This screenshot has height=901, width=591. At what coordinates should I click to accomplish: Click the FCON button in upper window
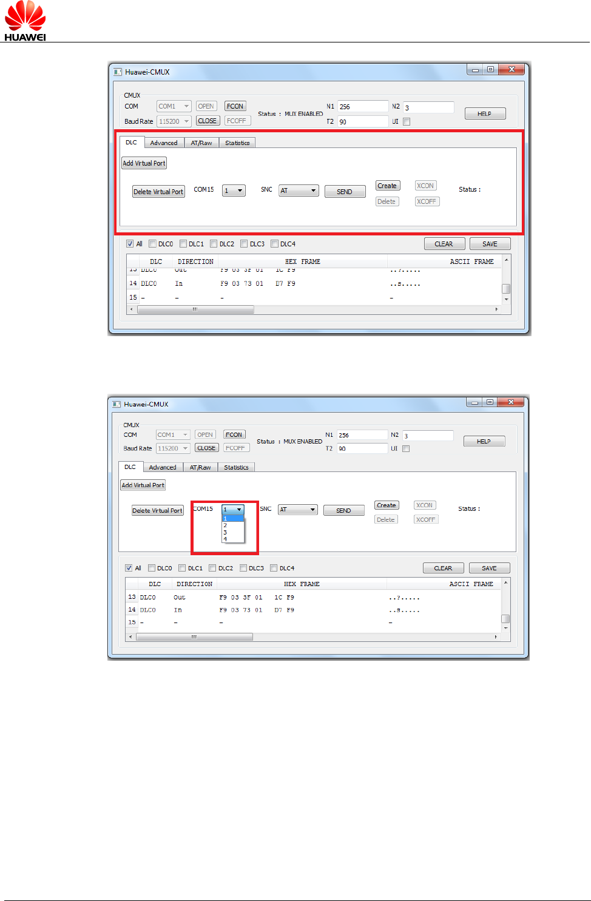(235, 106)
